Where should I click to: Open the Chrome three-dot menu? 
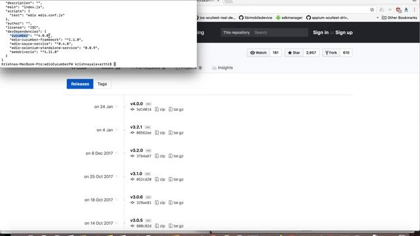[414, 10]
